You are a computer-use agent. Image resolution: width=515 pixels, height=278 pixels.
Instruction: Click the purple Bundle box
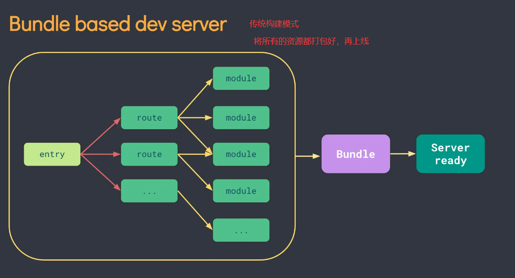click(355, 154)
